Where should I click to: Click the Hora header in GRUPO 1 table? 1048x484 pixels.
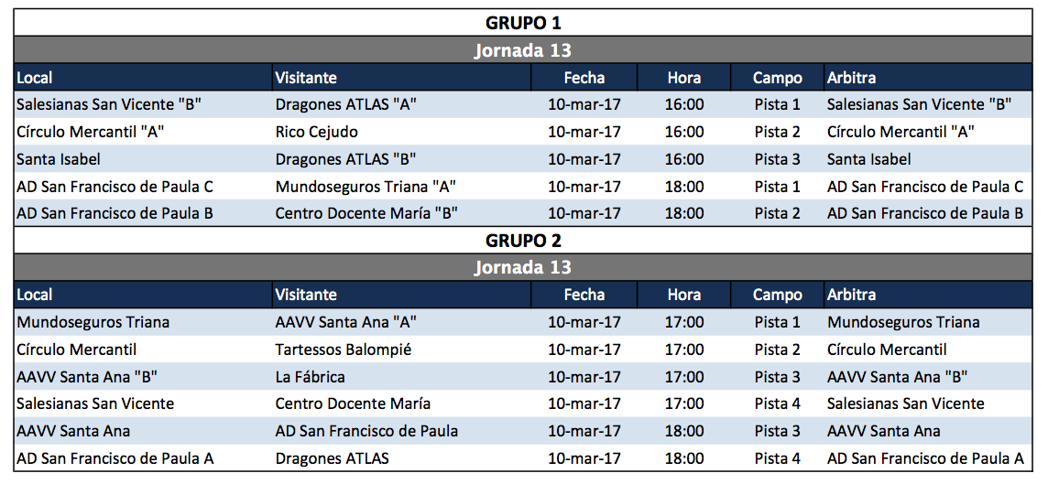tap(684, 78)
